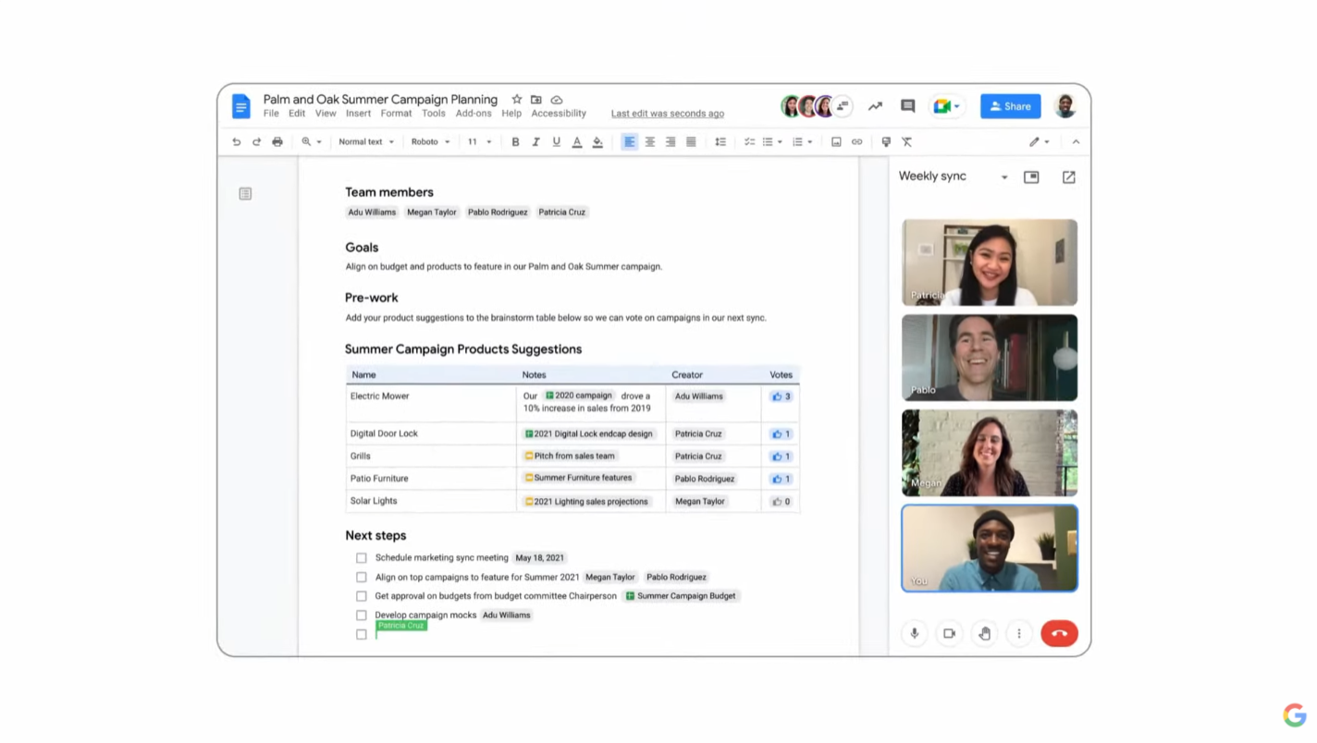The width and height of the screenshot is (1317, 743).
Task: Check the Get approval on budgets checkbox
Action: (x=362, y=596)
